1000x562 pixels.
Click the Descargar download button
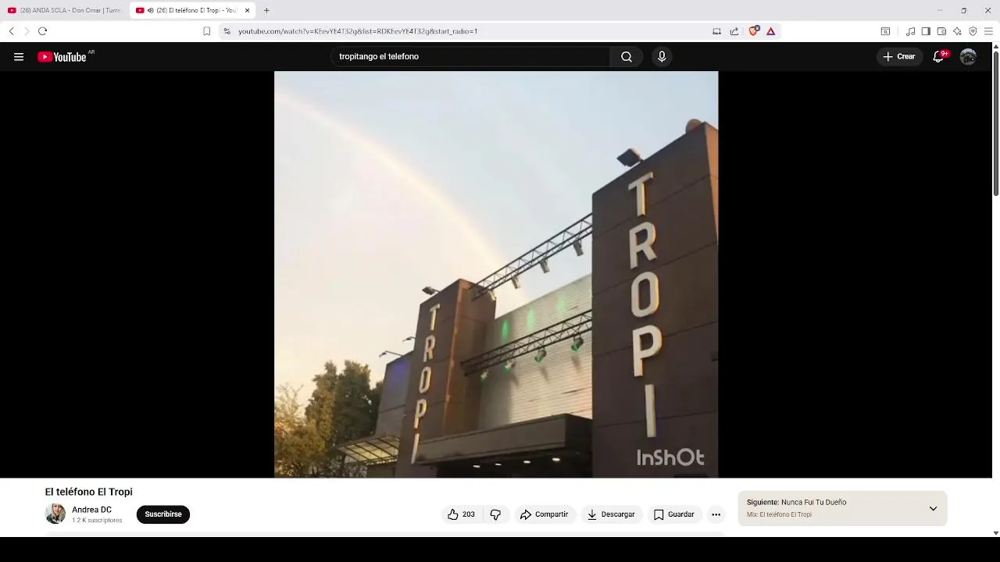point(611,514)
